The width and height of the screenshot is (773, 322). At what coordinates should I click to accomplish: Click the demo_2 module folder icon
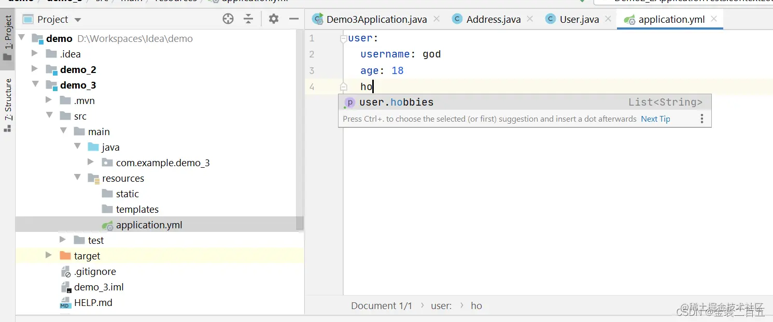(x=51, y=70)
